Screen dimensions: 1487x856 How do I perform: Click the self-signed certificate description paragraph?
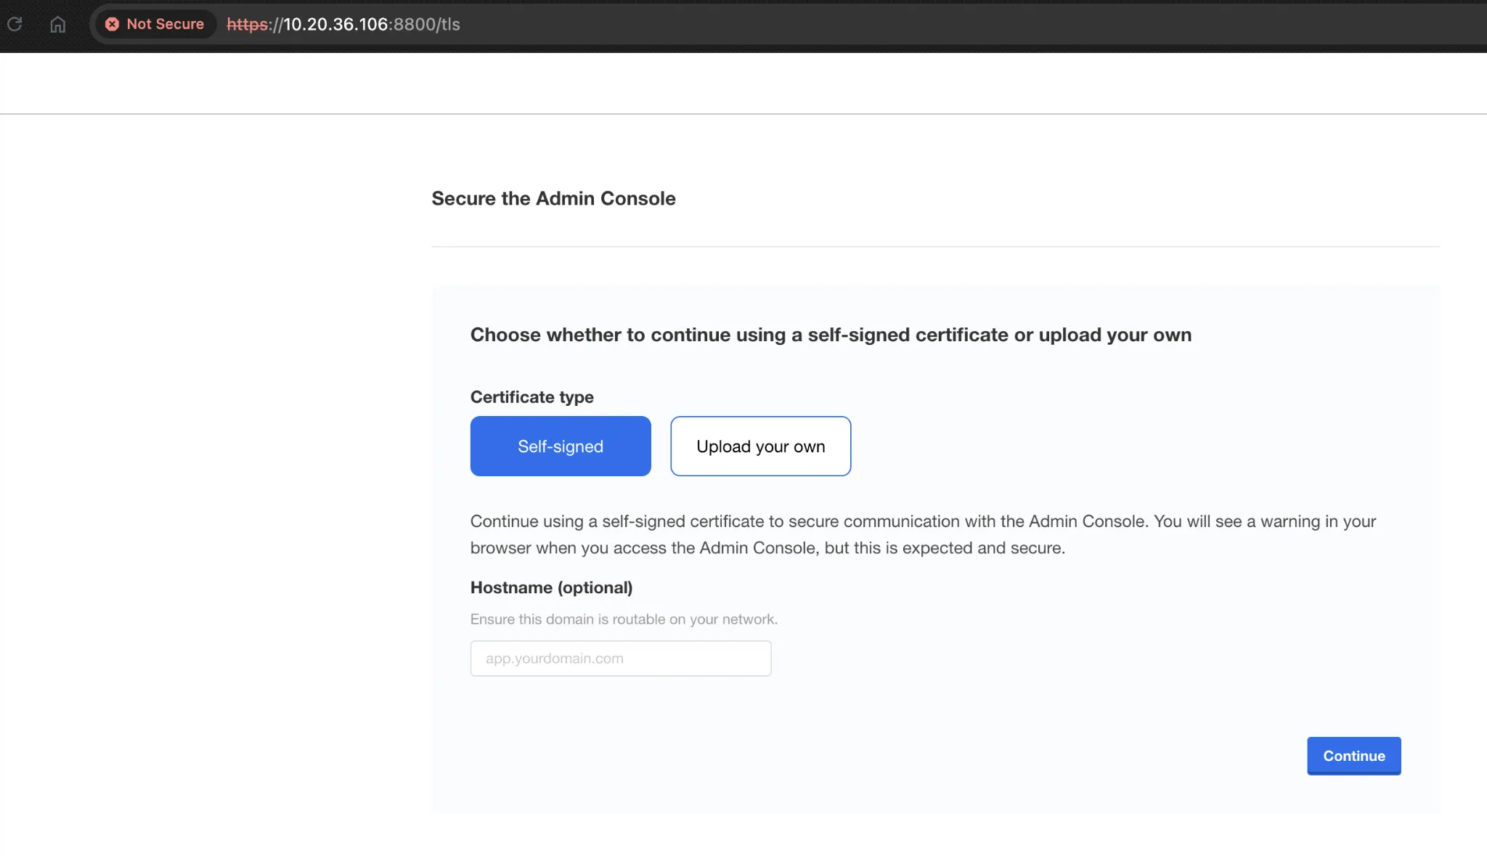(x=923, y=534)
